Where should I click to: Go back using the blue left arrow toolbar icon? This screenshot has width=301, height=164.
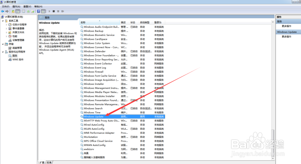tap(3, 11)
